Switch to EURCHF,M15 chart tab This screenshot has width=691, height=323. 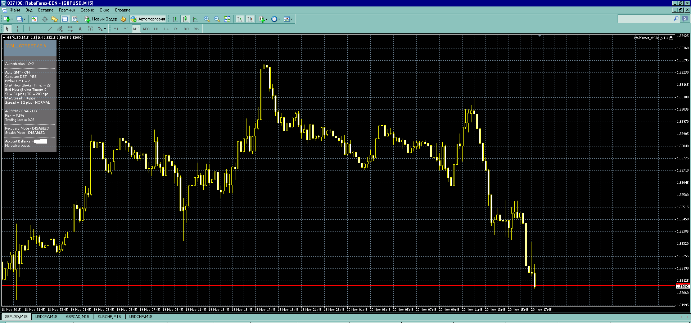[x=109, y=317]
